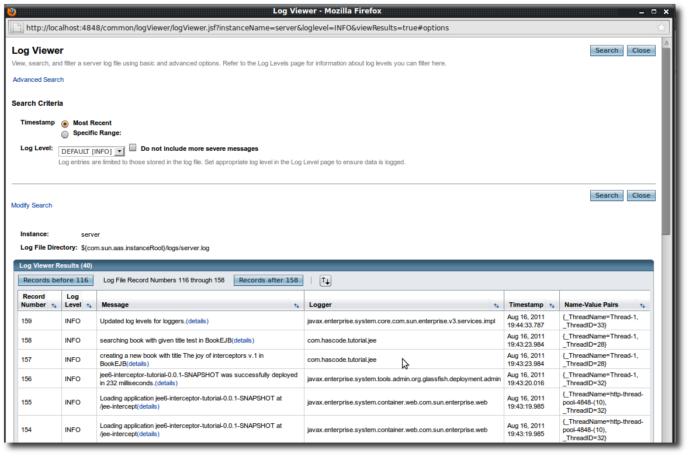
Task: Click the Firefox icon in the title bar
Action: pos(11,10)
